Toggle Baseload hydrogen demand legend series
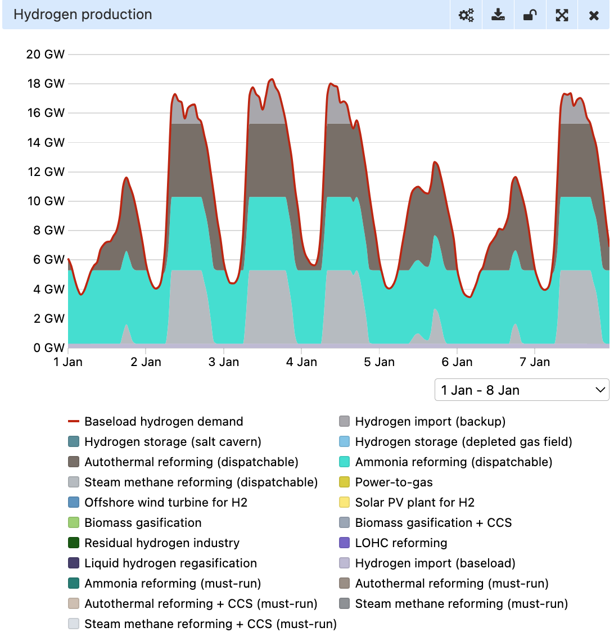 [x=156, y=422]
